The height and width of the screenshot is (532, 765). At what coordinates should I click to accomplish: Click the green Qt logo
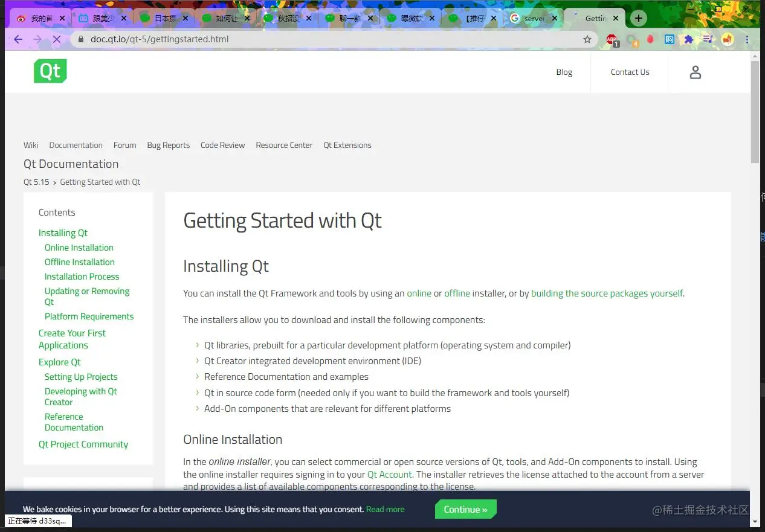[50, 71]
